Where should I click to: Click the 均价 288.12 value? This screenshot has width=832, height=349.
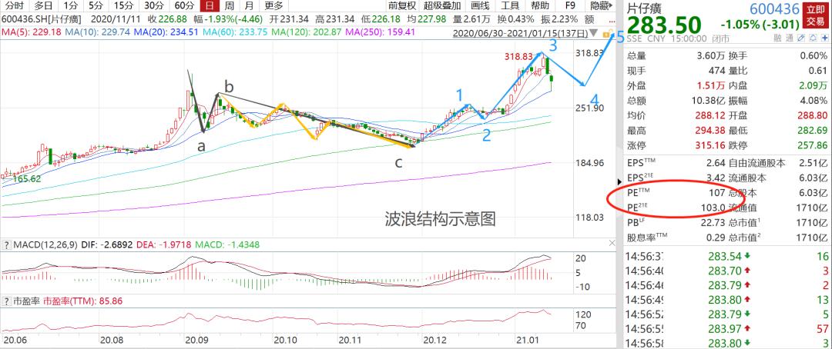click(x=709, y=115)
